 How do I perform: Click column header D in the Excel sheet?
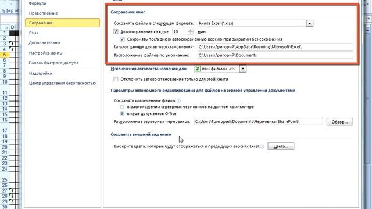[x=13, y=27]
